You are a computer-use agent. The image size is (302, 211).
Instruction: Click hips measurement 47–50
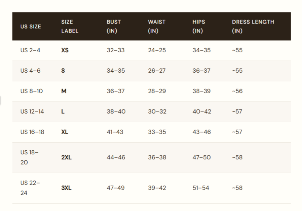click(x=201, y=157)
